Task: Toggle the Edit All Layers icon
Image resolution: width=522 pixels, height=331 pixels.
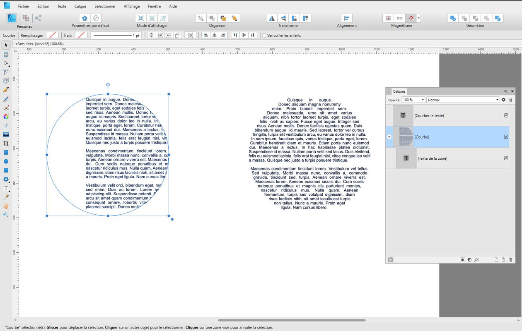Action: point(390,259)
